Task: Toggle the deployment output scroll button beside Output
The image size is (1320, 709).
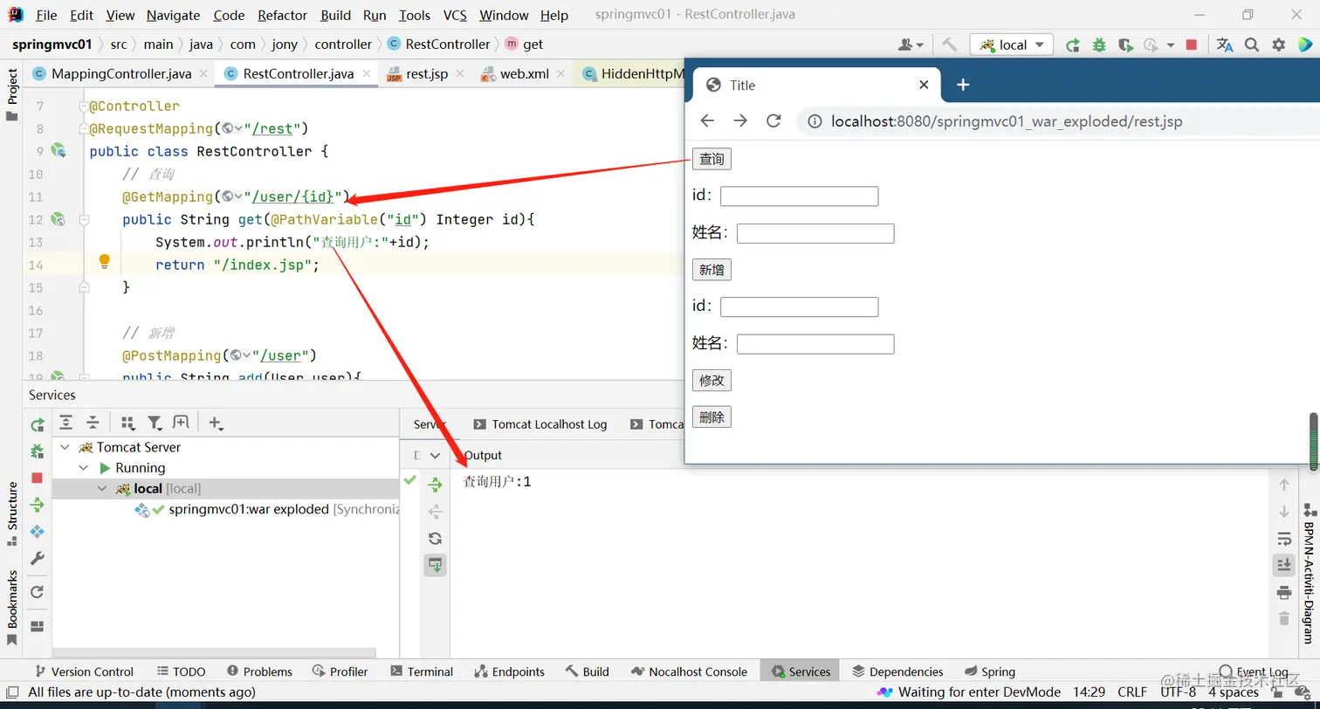Action: tap(435, 565)
